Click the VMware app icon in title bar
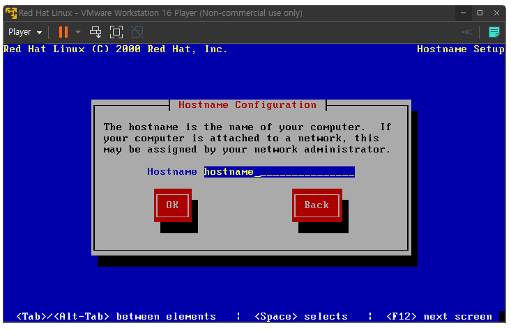Screen dimensions: 511x330 pos(11,13)
